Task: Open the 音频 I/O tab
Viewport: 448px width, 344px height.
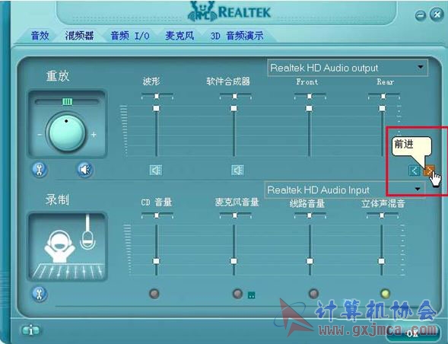Action: (x=130, y=36)
